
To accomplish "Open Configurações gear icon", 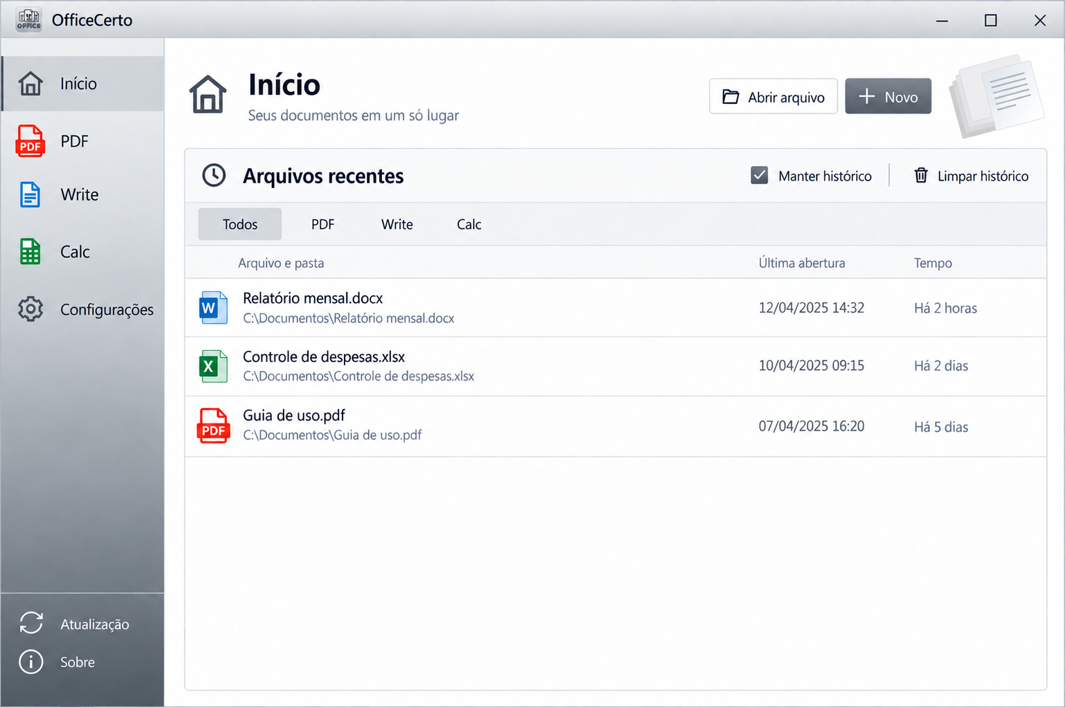I will (x=30, y=309).
